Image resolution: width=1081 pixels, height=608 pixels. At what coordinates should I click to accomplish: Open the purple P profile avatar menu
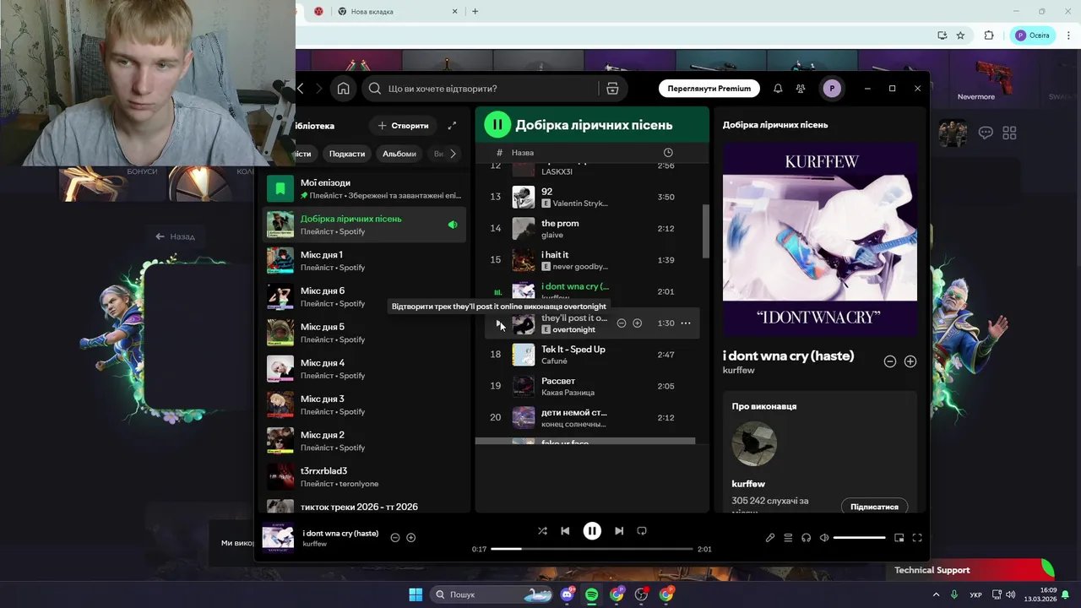(x=832, y=89)
